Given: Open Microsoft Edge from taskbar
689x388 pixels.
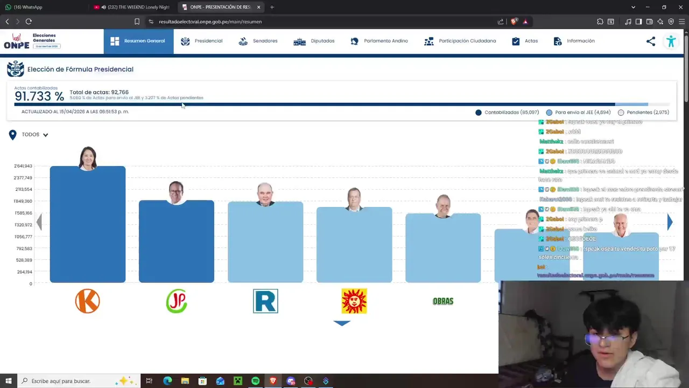Looking at the screenshot, I should tap(167, 381).
